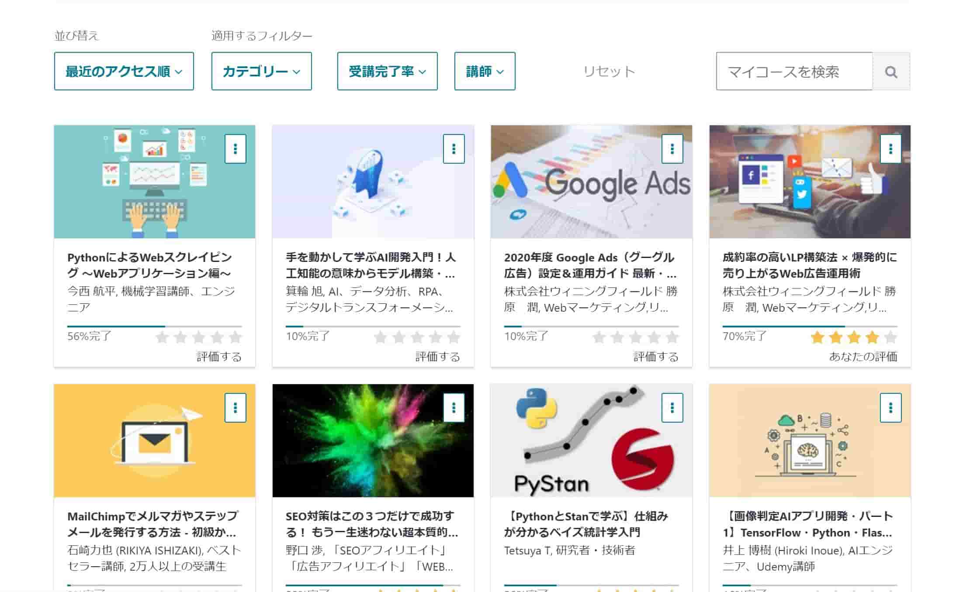Click fifth star on LP構築法 course
The height and width of the screenshot is (592, 963).
pos(890,337)
